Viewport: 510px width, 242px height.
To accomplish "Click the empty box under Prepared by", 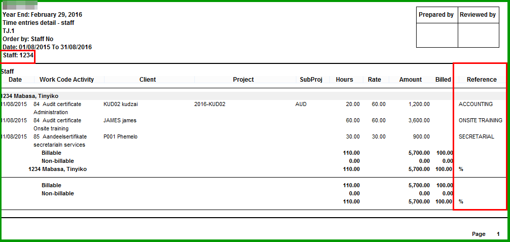I will click(x=436, y=35).
